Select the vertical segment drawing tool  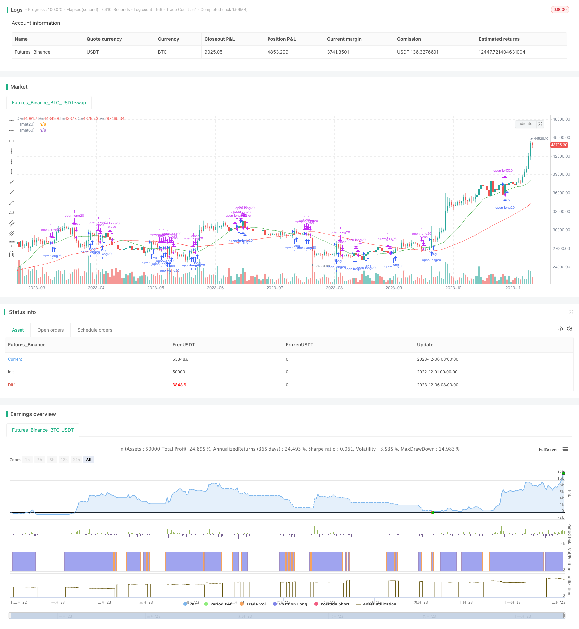[12, 172]
